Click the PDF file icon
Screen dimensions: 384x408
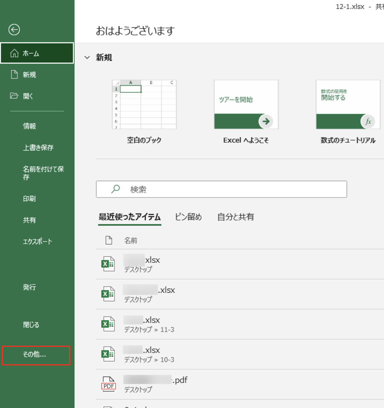click(108, 384)
